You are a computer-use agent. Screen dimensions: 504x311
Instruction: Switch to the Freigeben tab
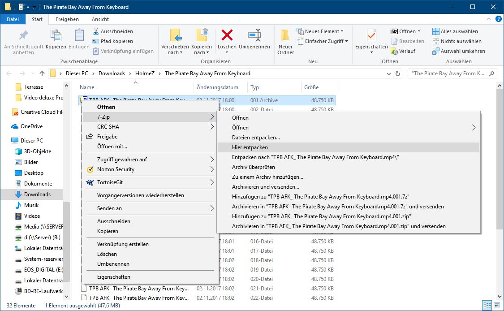[x=67, y=19]
